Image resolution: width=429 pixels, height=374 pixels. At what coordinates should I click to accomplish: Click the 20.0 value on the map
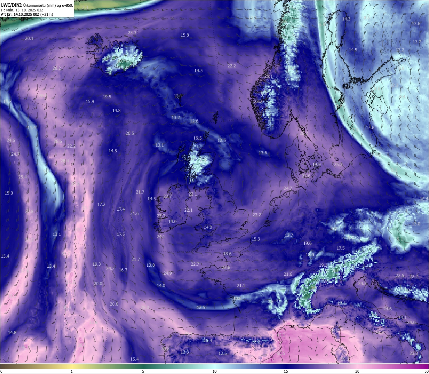point(98,284)
